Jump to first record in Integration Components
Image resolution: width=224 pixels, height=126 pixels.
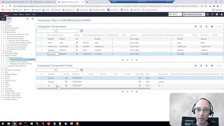coord(123,60)
